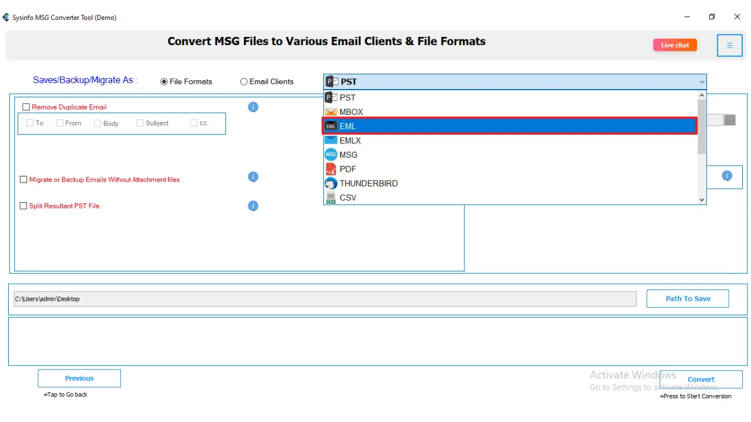Choose PST from the format list
Image resolution: width=751 pixels, height=422 pixels.
[x=510, y=97]
